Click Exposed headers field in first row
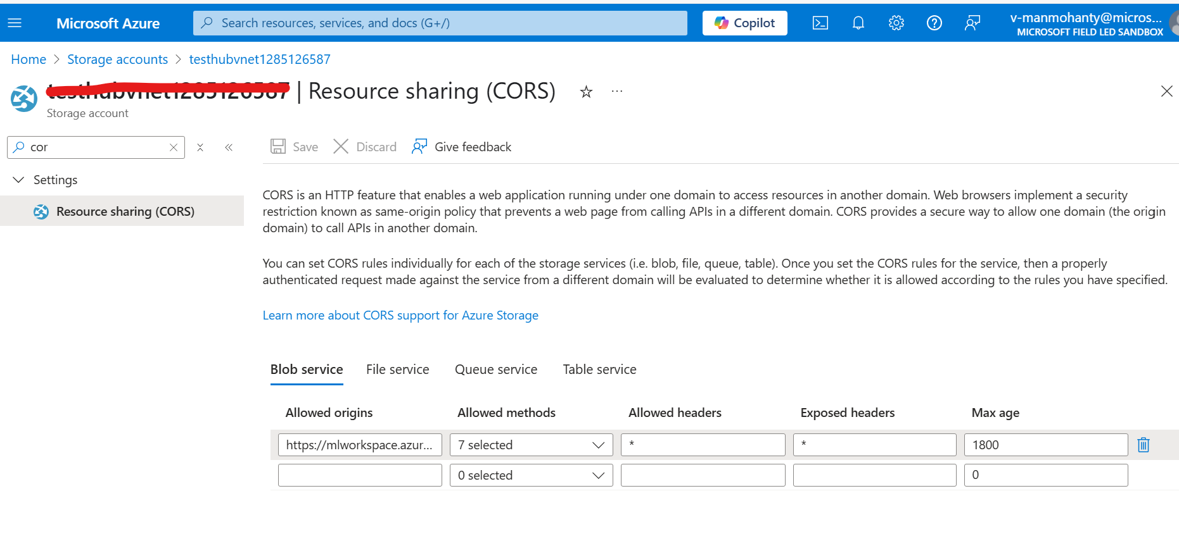Image resolution: width=1179 pixels, height=553 pixels. tap(874, 445)
